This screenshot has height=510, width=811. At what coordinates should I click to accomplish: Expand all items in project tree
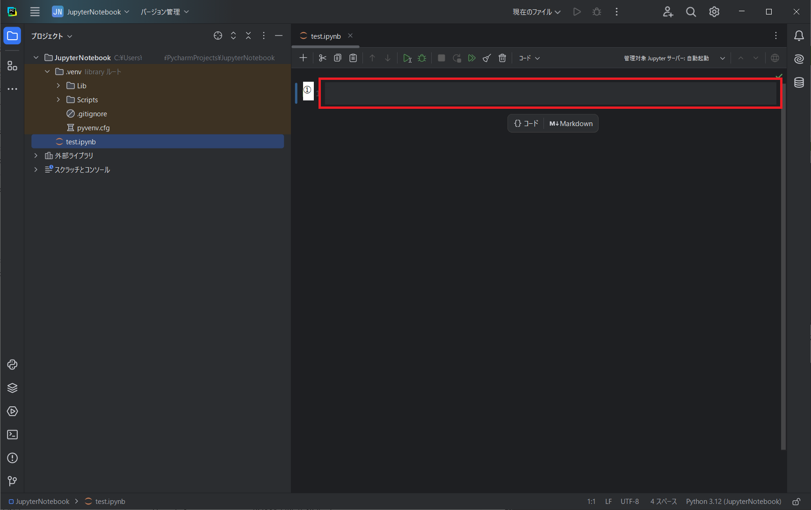233,36
